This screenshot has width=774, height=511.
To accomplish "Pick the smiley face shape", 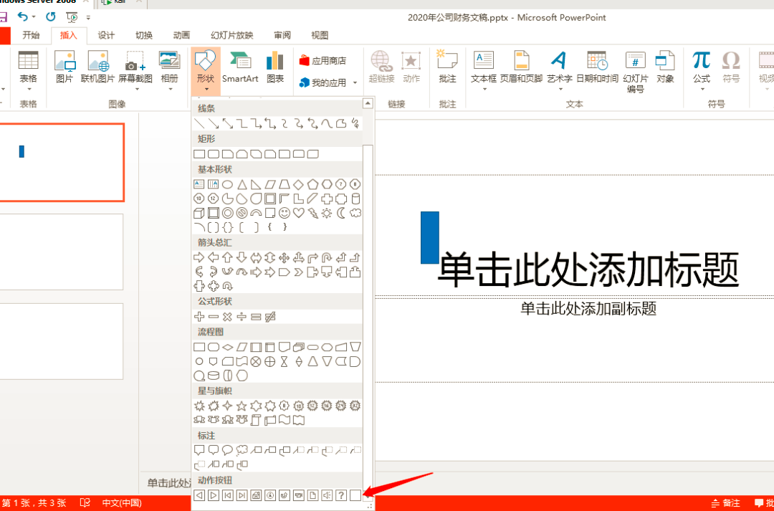I will pos(284,213).
